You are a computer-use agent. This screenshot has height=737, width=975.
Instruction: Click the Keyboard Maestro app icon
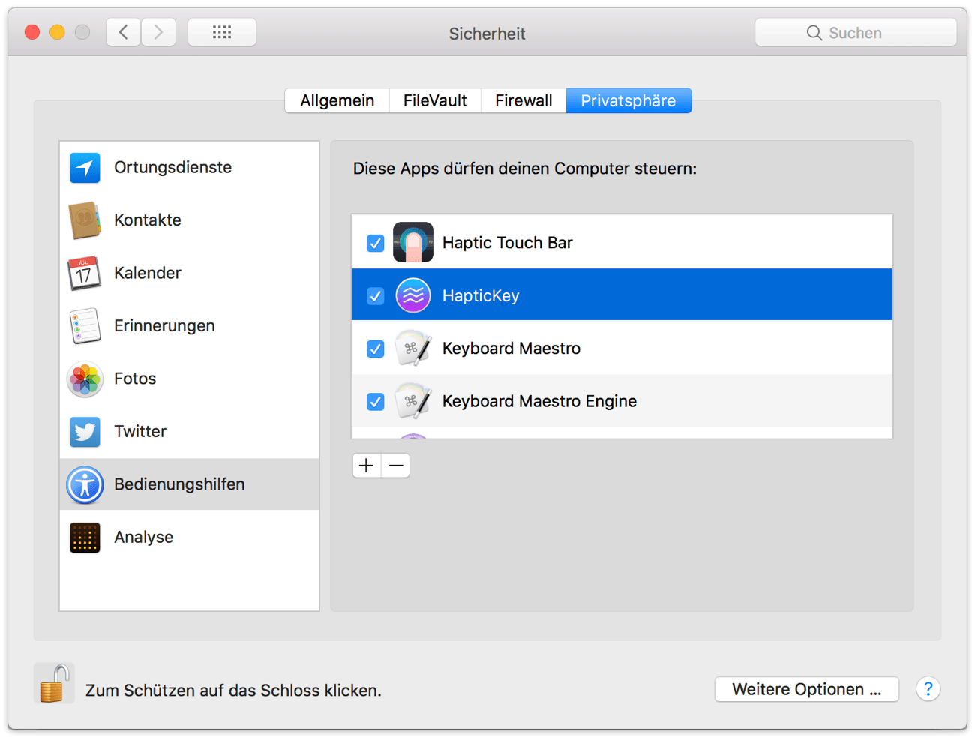(x=413, y=348)
